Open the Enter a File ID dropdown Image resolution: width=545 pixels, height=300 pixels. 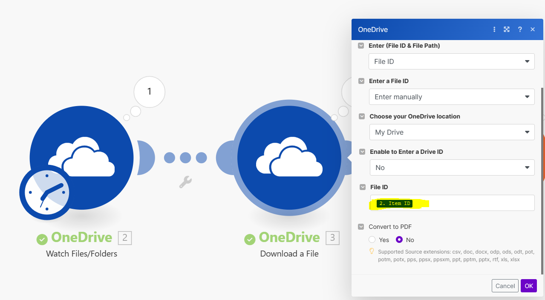(x=451, y=97)
